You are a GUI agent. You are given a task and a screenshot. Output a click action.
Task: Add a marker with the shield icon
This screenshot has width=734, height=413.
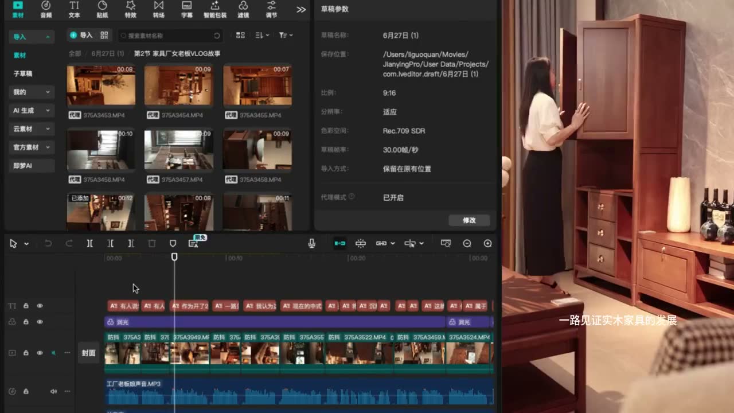(x=173, y=244)
